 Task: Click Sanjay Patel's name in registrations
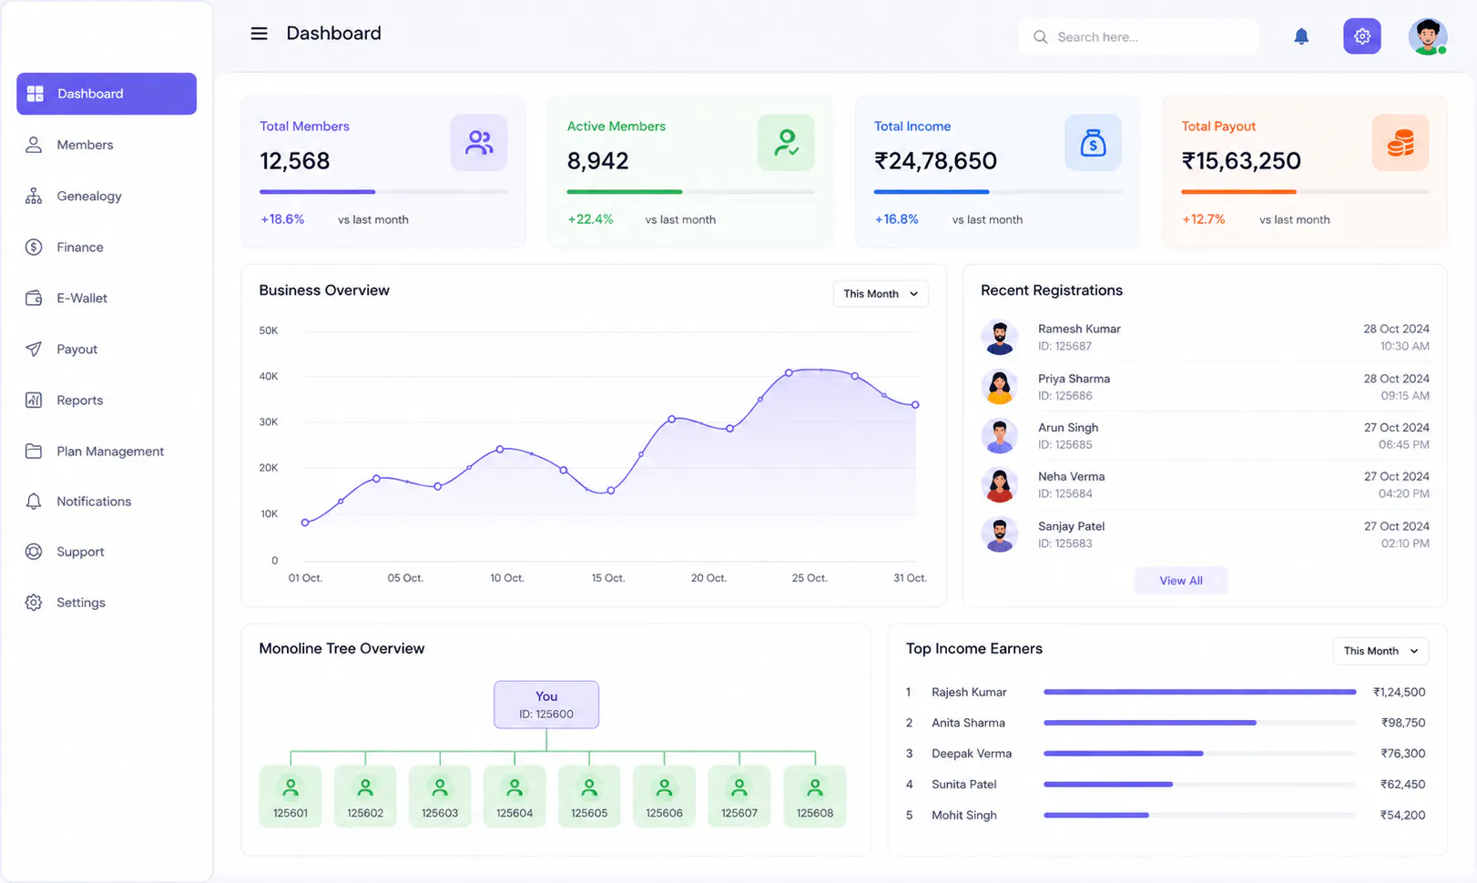click(1071, 526)
